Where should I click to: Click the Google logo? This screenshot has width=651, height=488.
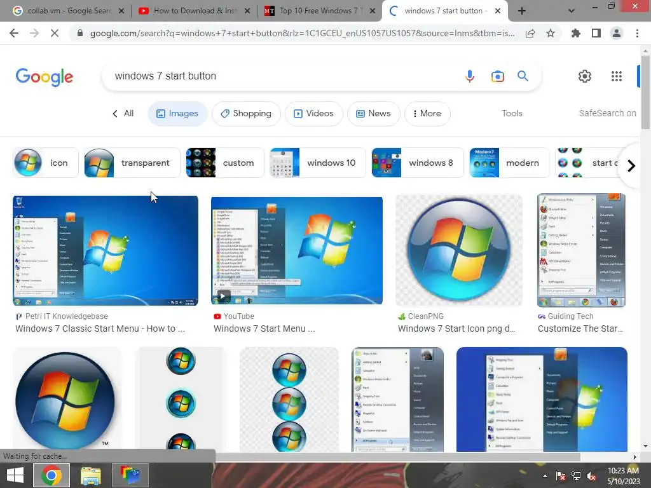[45, 77]
